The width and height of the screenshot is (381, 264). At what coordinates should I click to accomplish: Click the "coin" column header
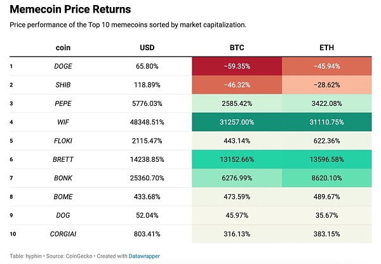coord(63,47)
